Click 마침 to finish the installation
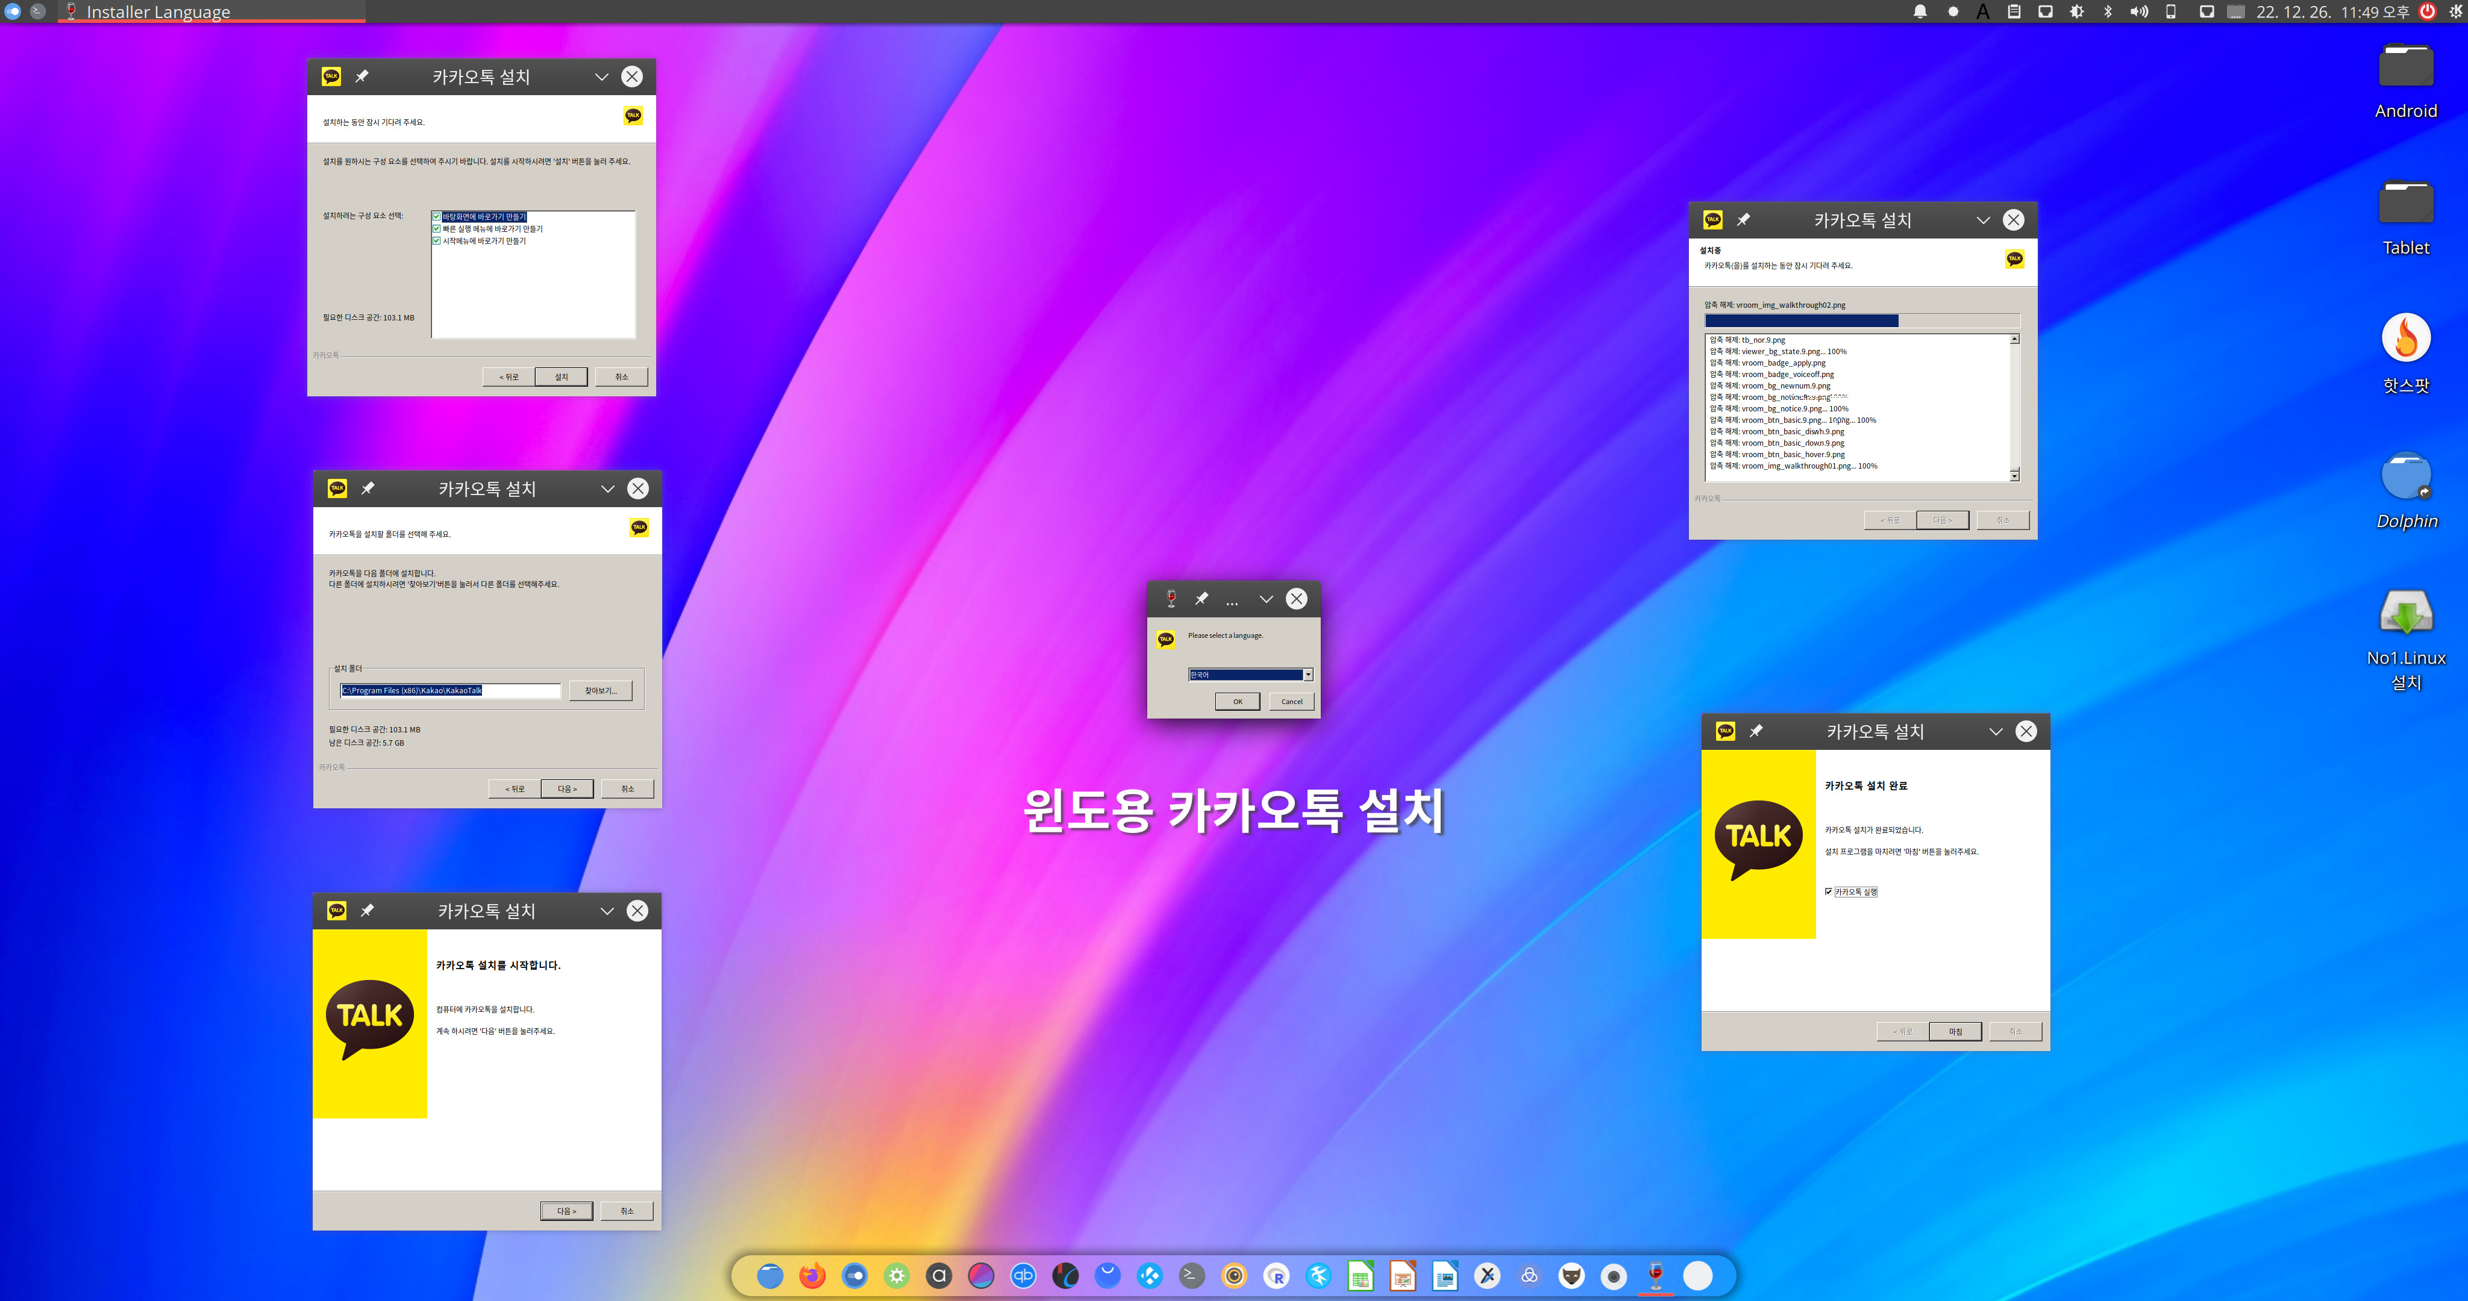The height and width of the screenshot is (1301, 2468). tap(1955, 1032)
